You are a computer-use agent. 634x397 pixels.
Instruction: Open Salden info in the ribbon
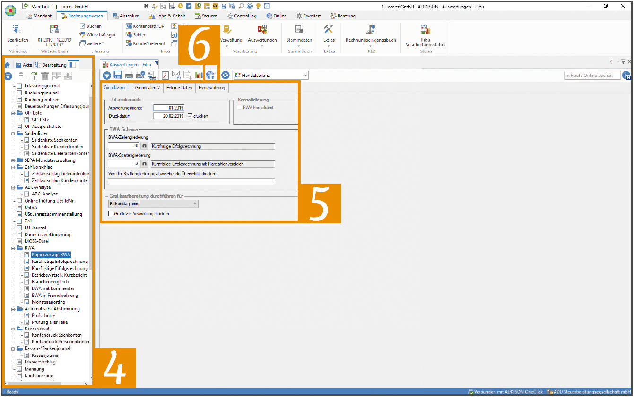(x=136, y=35)
